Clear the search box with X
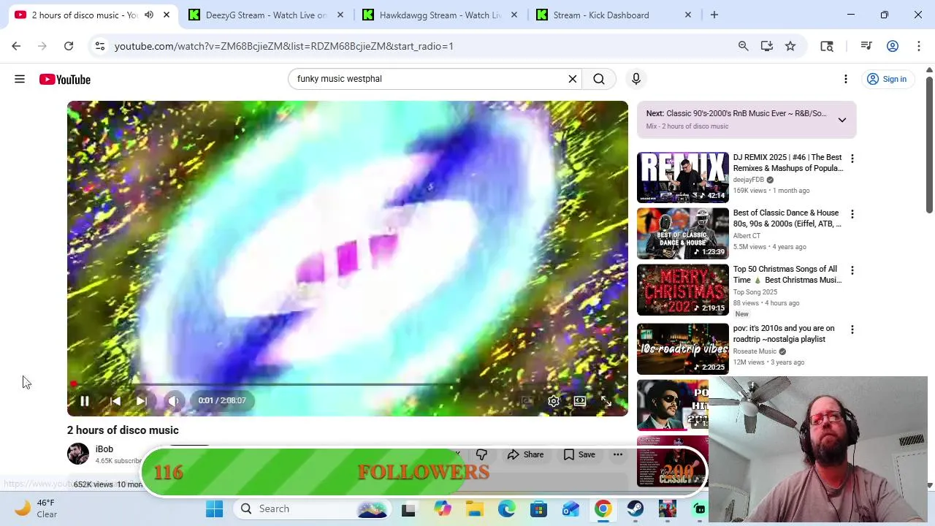 [x=573, y=79]
